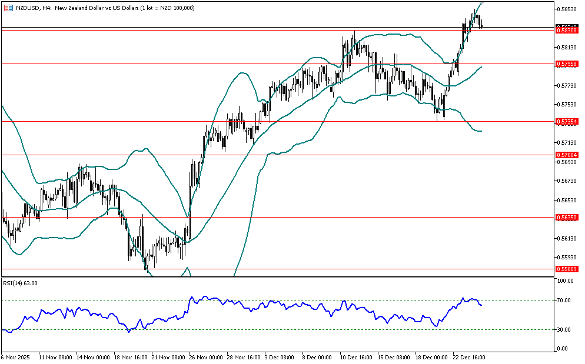
Task: Click the 0.58530 tick on the price scale
Action: [x=567, y=9]
